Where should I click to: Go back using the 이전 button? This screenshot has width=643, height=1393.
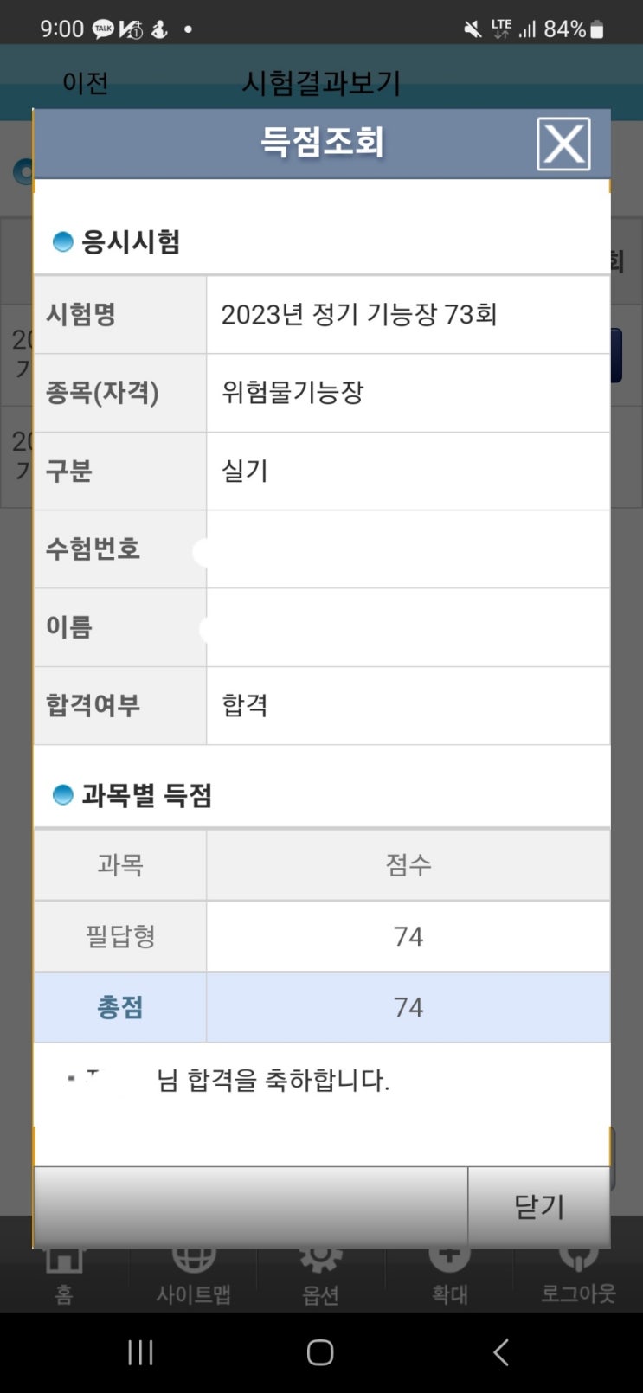point(85,83)
